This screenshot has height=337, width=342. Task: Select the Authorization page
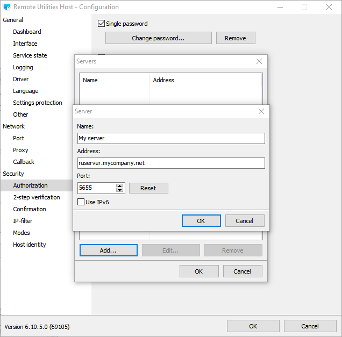point(37,185)
